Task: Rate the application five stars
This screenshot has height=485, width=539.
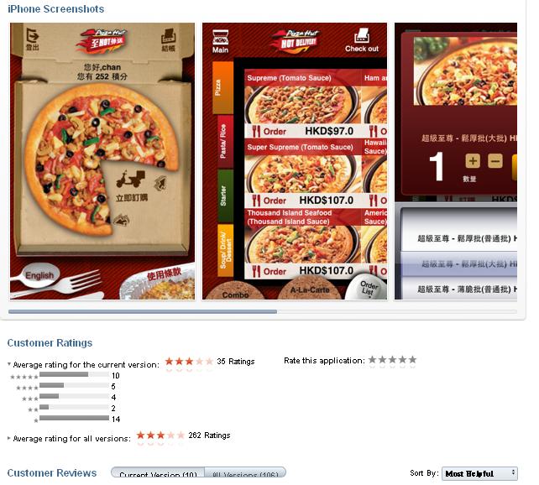Action: pos(413,360)
